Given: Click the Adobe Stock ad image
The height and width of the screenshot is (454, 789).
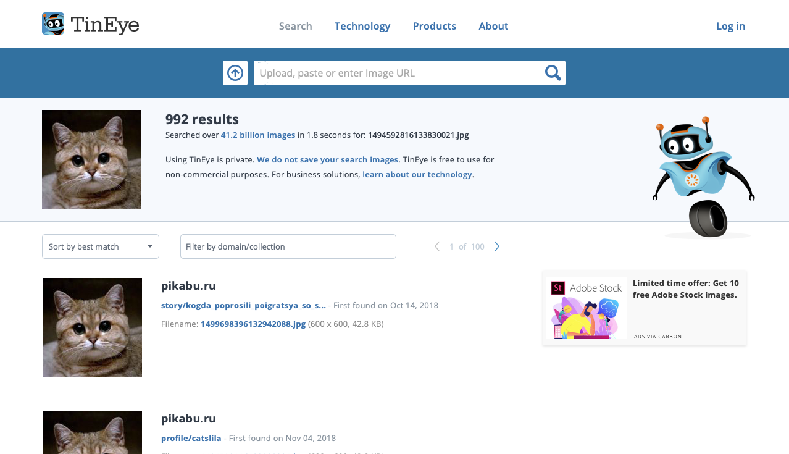Looking at the screenshot, I should (587, 308).
